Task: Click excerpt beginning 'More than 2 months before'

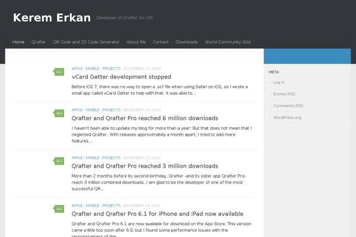Action: [x=158, y=182]
